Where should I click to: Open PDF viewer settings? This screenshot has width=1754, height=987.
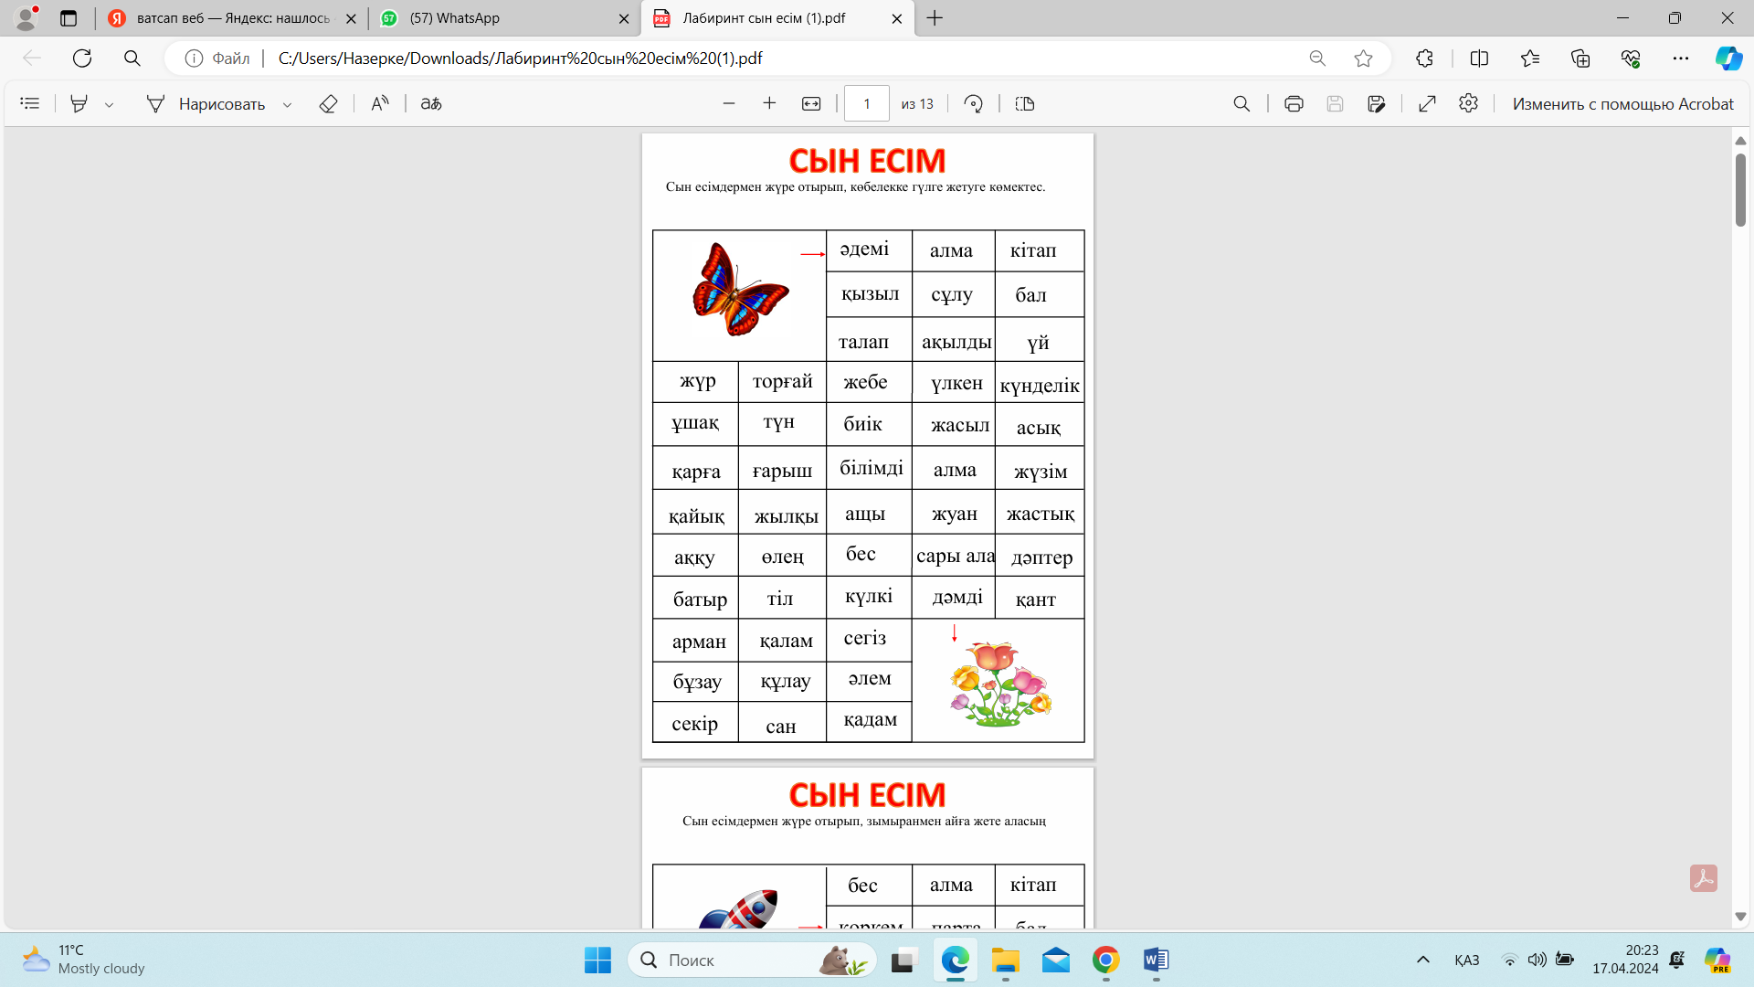click(x=1468, y=104)
